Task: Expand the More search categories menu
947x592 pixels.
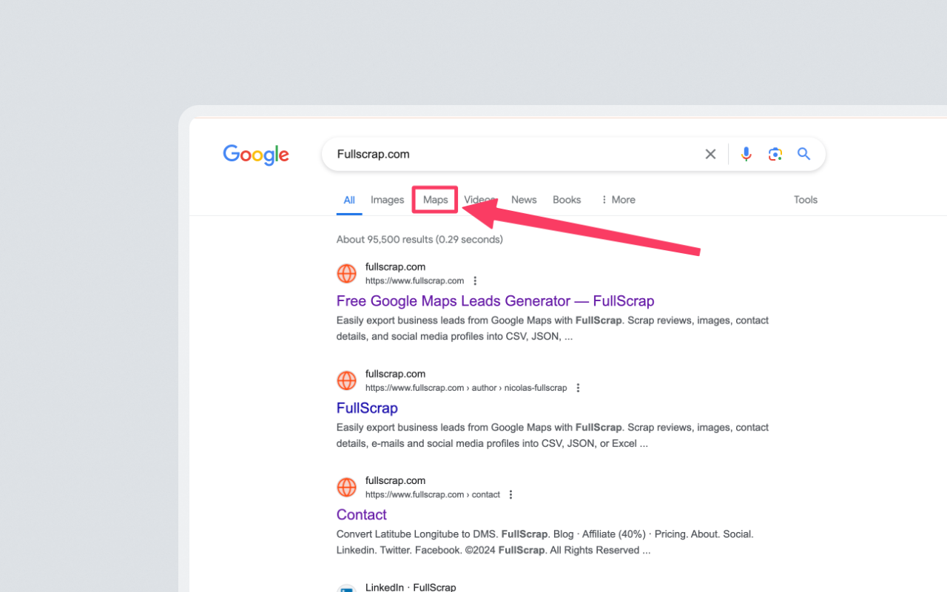Action: 619,200
